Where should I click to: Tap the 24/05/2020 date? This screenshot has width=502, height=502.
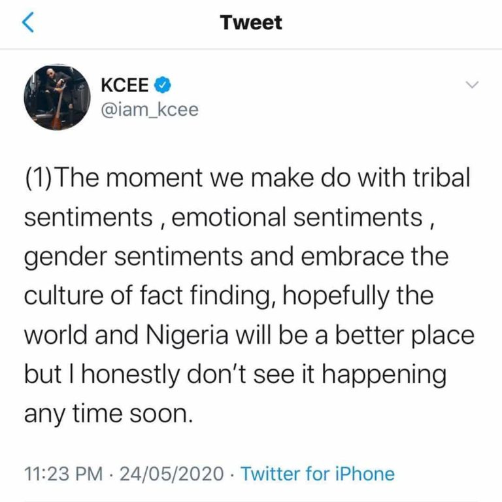tap(172, 474)
